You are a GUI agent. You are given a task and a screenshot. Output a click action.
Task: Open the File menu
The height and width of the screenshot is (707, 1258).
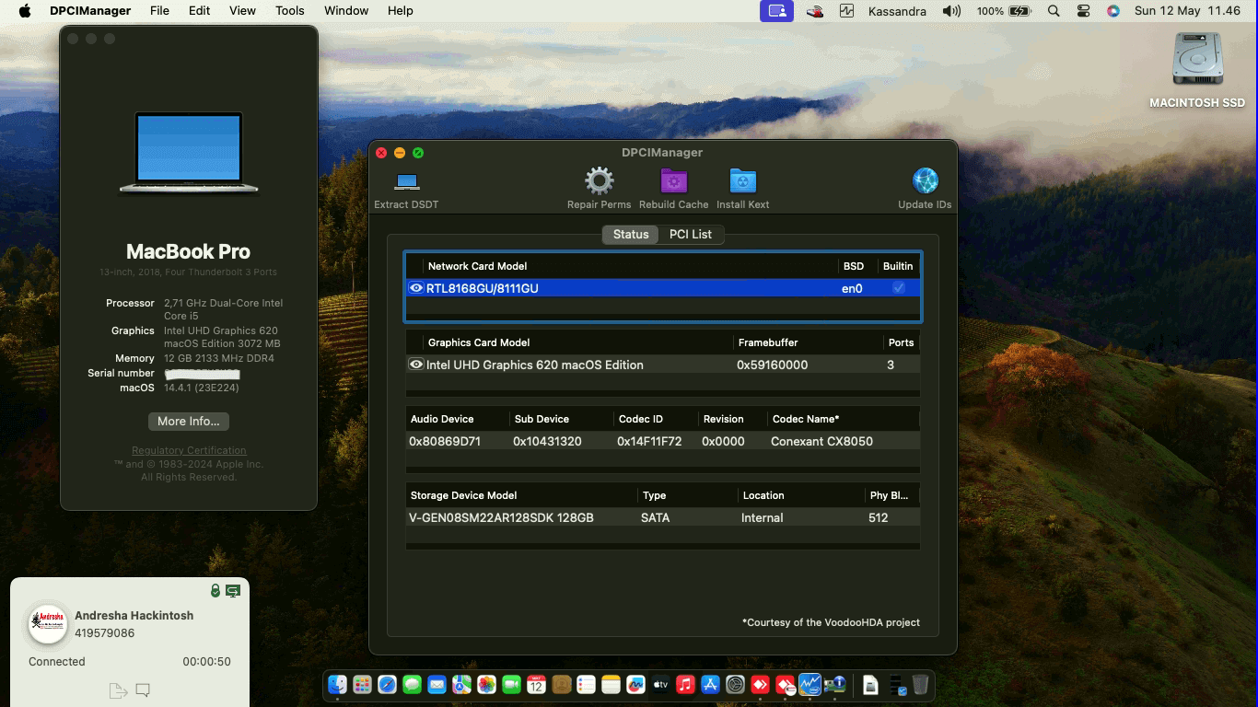tap(159, 11)
